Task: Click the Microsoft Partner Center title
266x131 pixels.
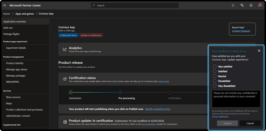Action: click(x=25, y=5)
